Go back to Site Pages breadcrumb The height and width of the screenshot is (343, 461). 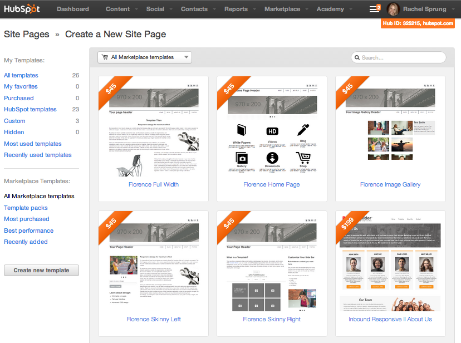pyautogui.click(x=27, y=34)
